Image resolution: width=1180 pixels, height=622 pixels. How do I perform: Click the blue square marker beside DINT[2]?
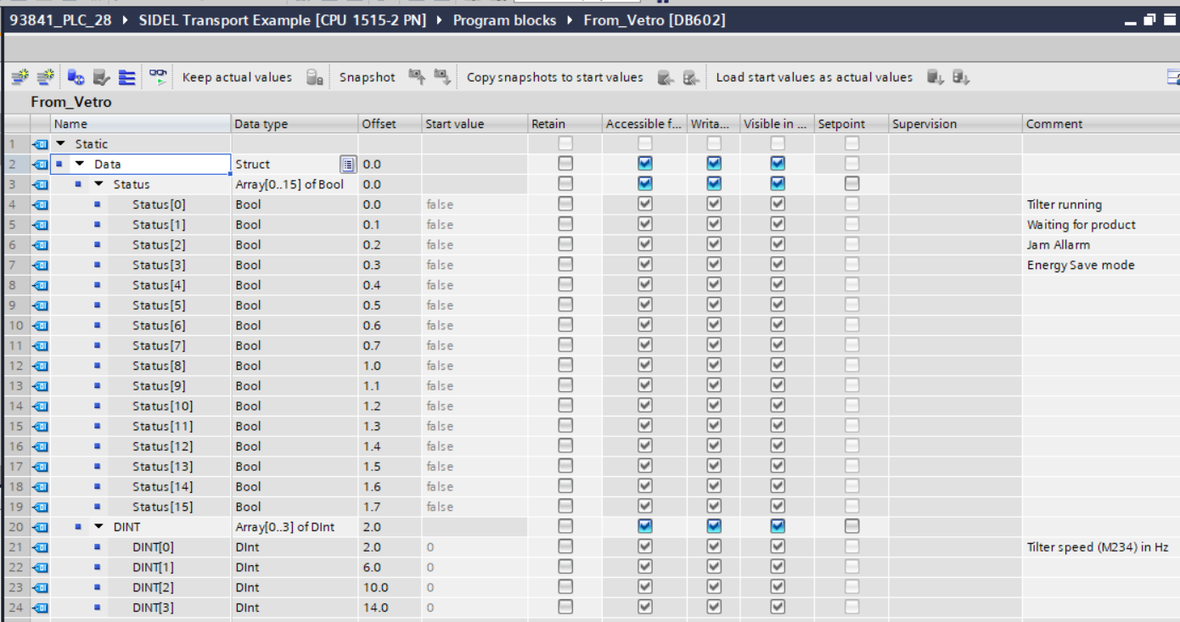[97, 587]
